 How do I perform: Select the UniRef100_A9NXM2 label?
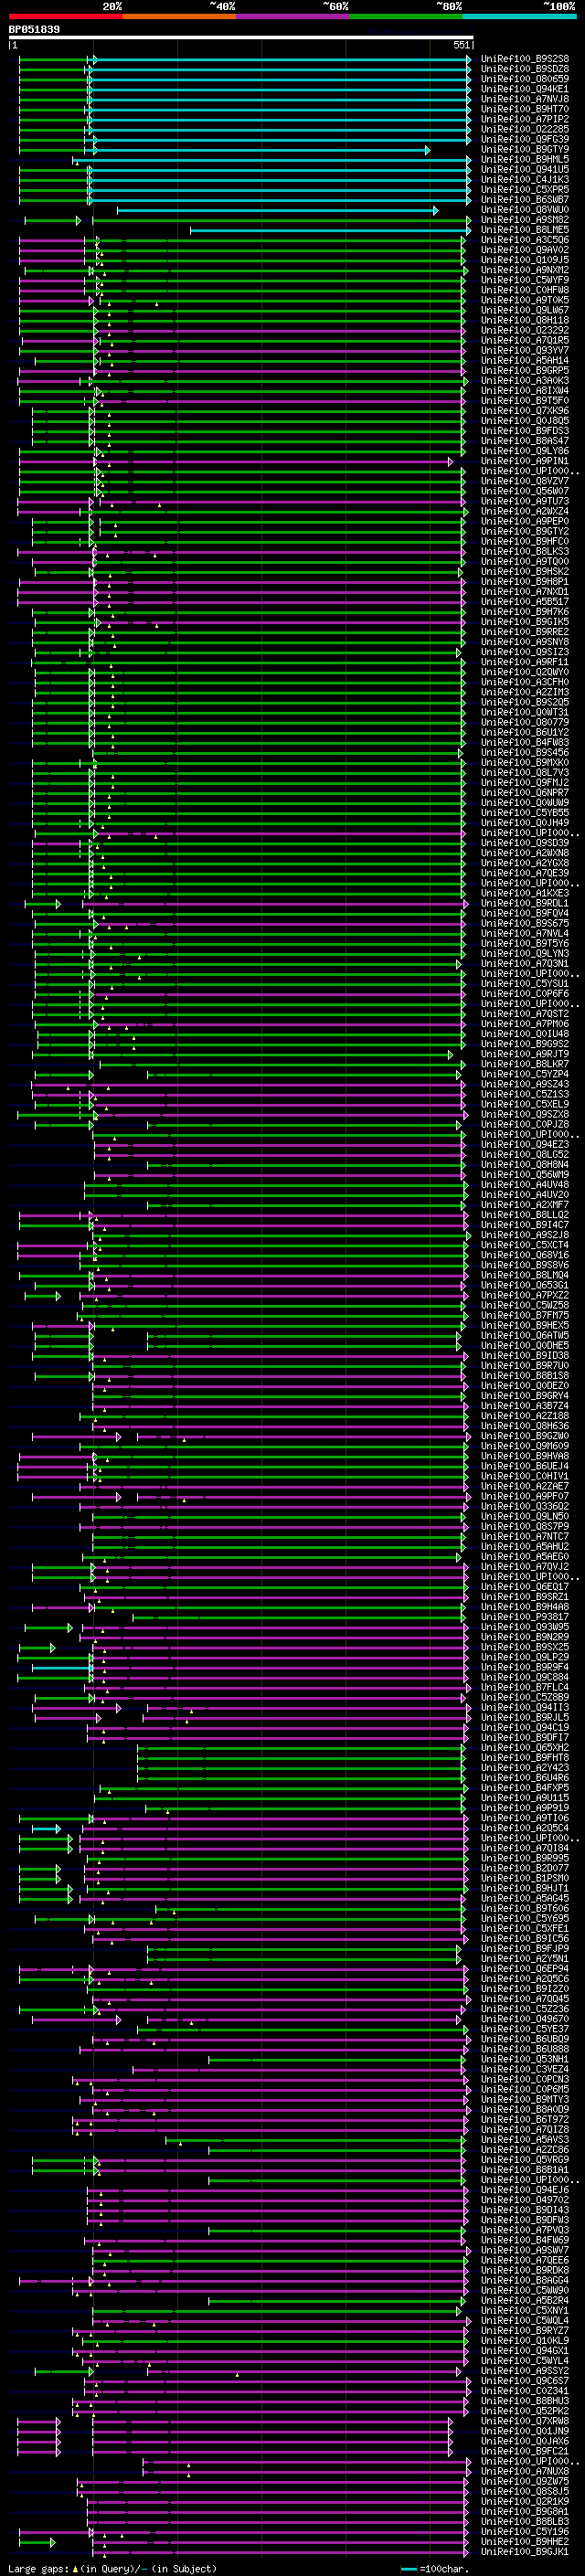pos(525,270)
